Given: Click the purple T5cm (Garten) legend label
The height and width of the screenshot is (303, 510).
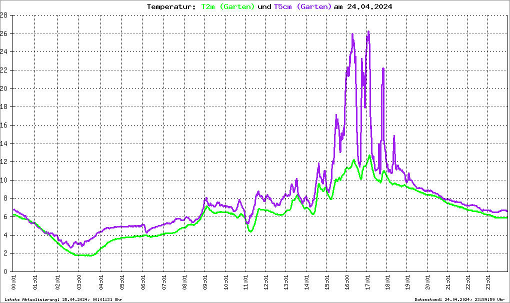Looking at the screenshot, I should [x=302, y=6].
